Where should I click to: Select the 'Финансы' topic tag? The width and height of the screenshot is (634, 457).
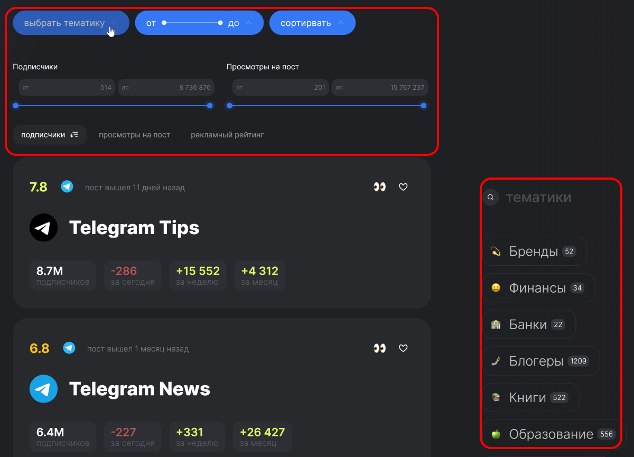[539, 288]
